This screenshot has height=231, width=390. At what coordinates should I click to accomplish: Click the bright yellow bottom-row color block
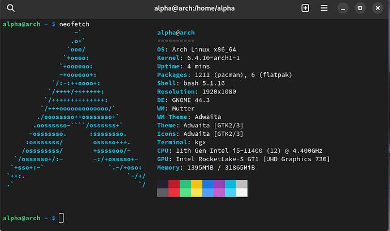[x=197, y=193]
